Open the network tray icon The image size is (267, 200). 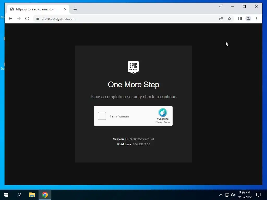coord(227,195)
